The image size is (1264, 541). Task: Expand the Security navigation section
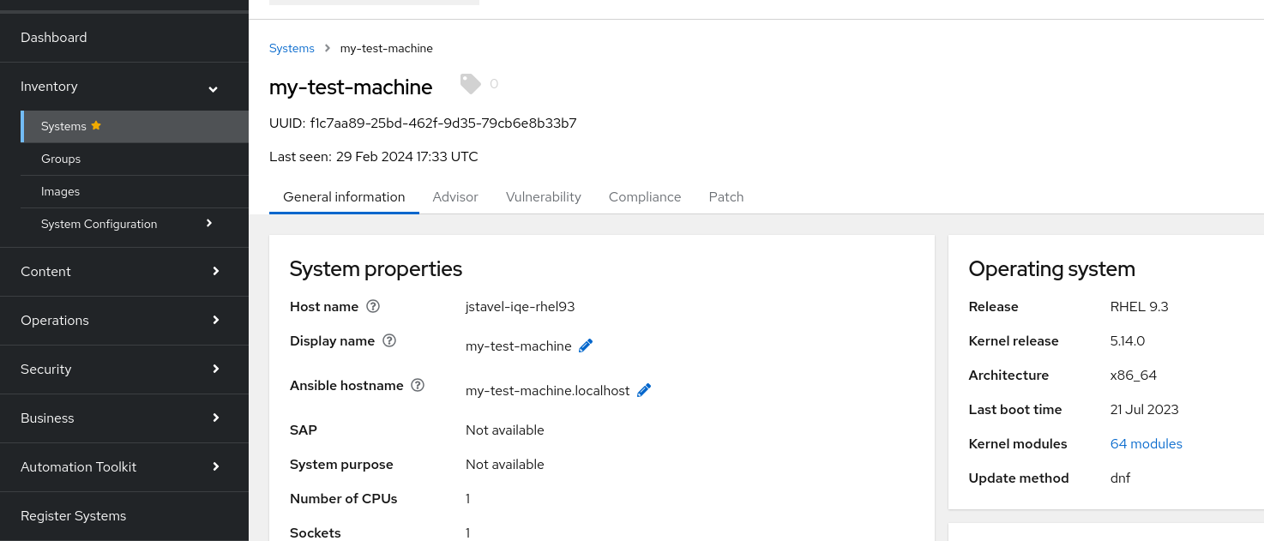215,369
